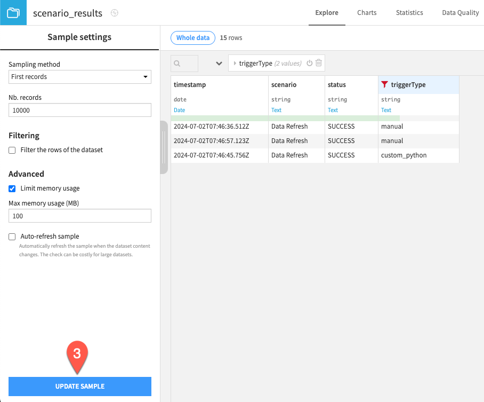Click the blue dataset folder icon in the header
The width and height of the screenshot is (484, 402).
(12, 12)
